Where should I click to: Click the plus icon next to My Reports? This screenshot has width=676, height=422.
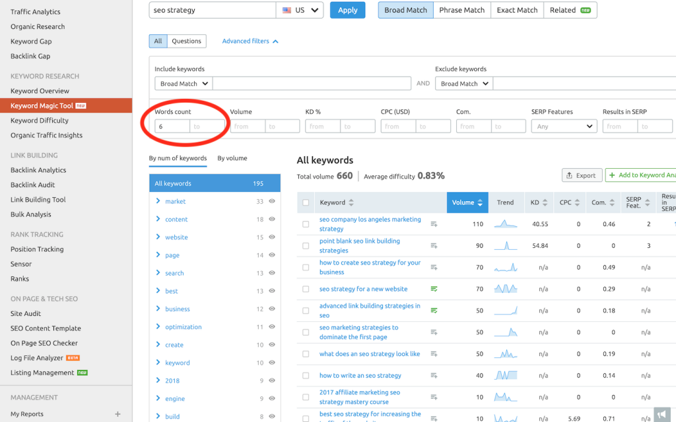[118, 414]
